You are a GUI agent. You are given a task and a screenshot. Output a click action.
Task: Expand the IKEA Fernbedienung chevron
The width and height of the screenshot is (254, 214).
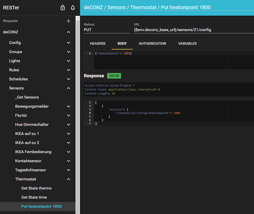(68, 152)
